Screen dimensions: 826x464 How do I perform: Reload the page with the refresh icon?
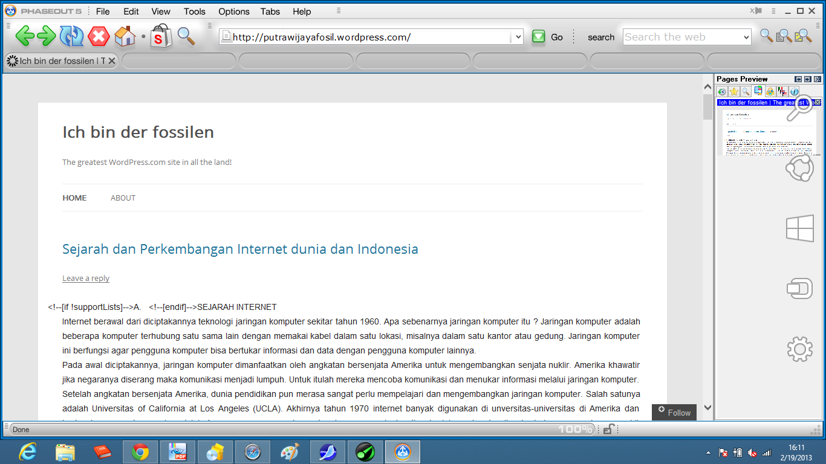pyautogui.click(x=72, y=36)
